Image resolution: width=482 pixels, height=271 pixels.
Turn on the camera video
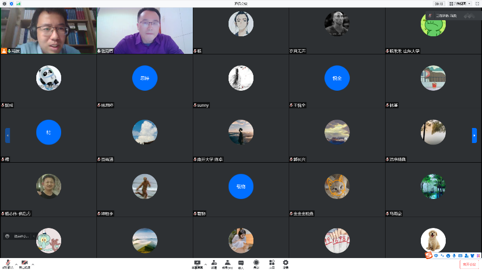click(x=24, y=263)
